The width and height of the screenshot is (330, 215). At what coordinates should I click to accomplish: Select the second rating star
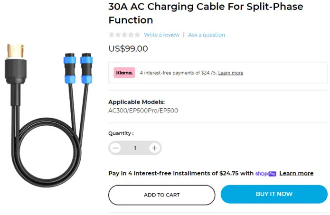(118, 35)
